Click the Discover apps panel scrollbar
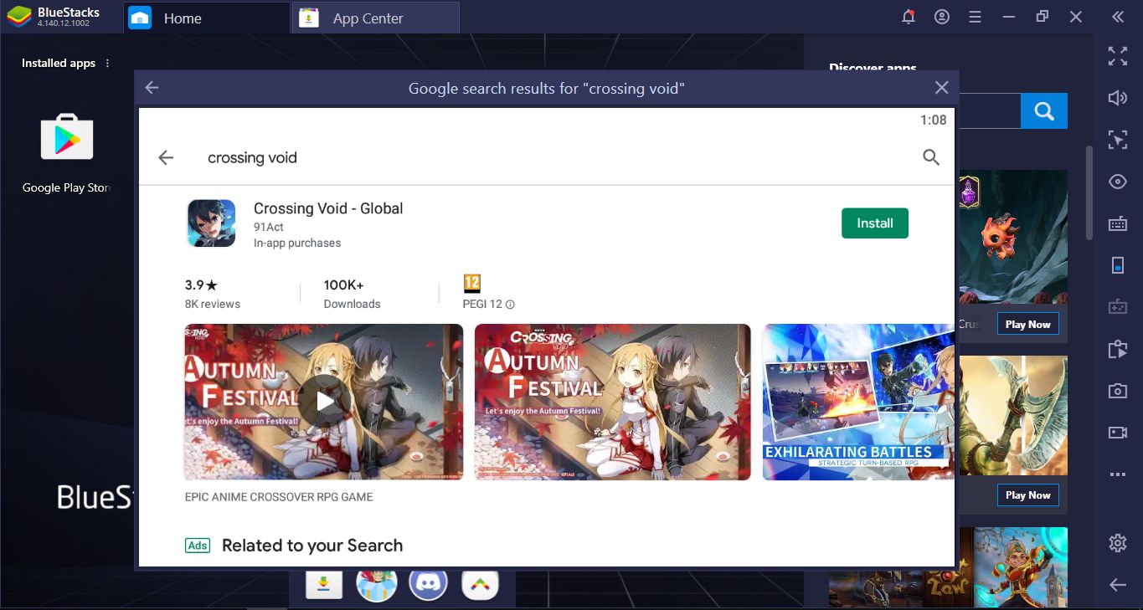Screen dimensions: 1143x610 [x=1089, y=192]
